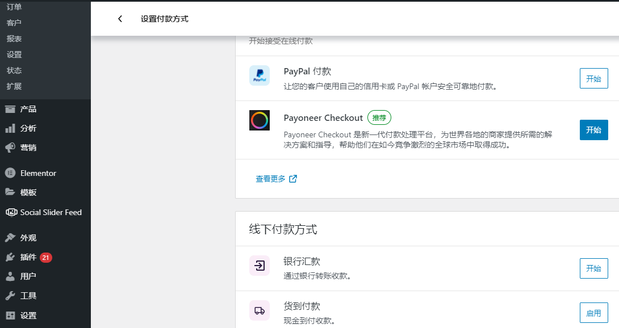This screenshot has width=619, height=328.
Task: Click the 线下付款方式 section heading
Action: pyautogui.click(x=283, y=229)
